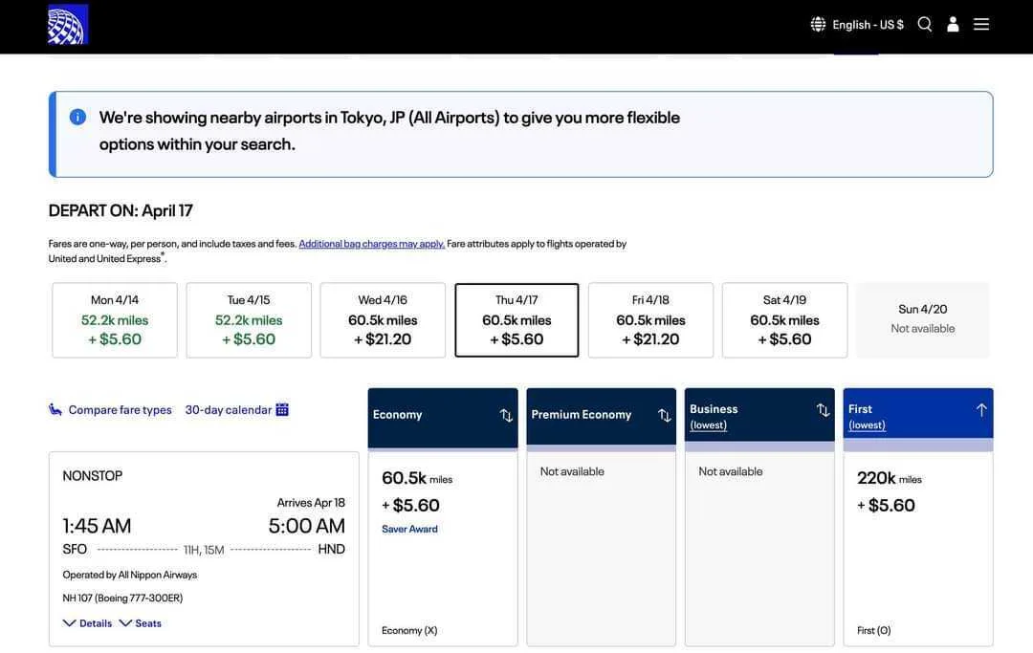Click the sort arrows in Economy column
Screen dimensions: 1033x653
tap(506, 415)
